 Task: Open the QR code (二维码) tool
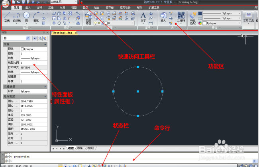pyautogui.click(x=181, y=17)
